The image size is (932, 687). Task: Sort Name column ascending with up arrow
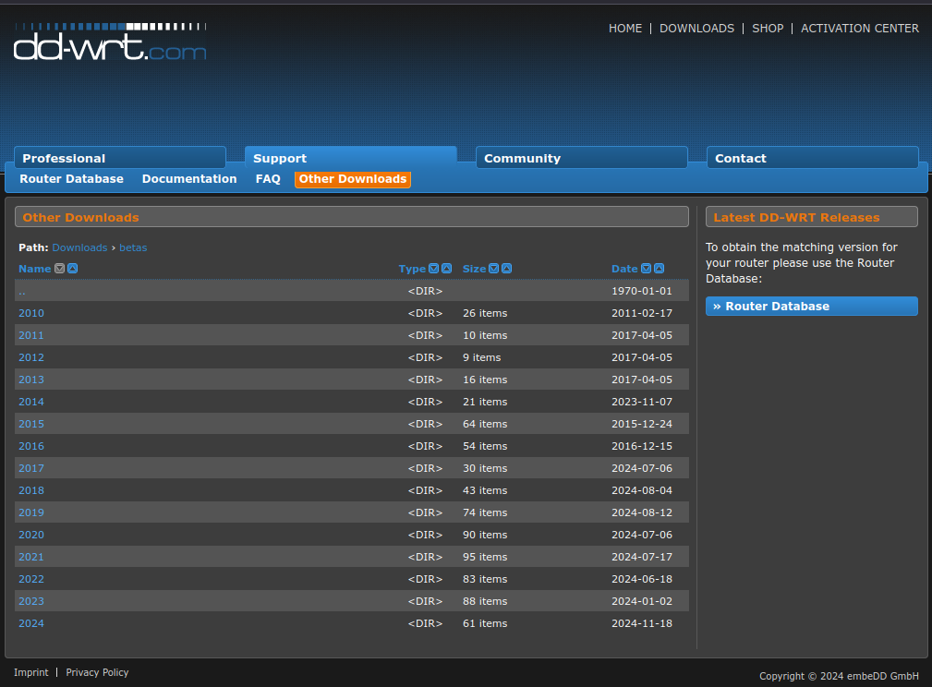(x=73, y=269)
